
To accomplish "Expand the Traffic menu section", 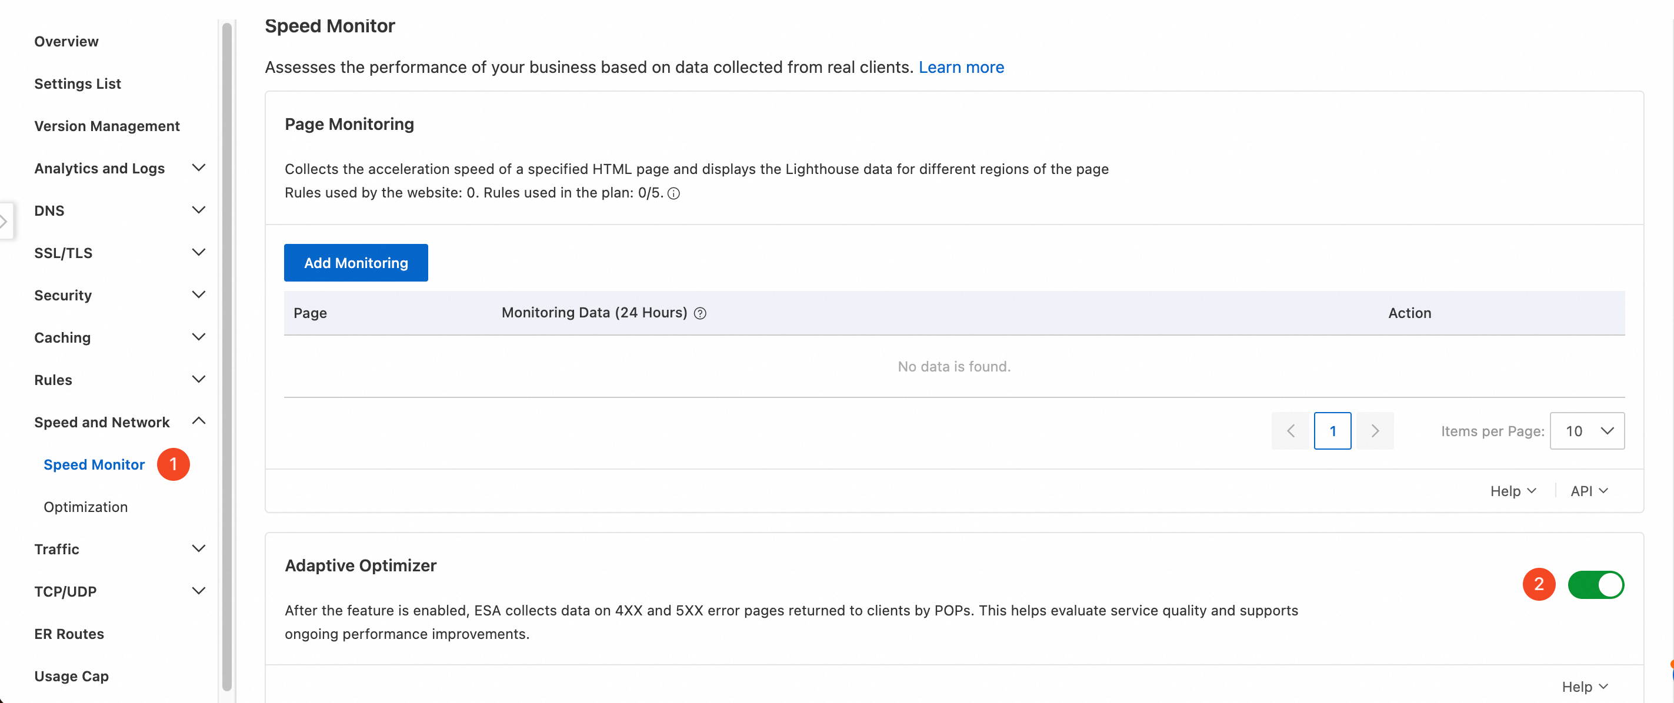I will pyautogui.click(x=199, y=548).
